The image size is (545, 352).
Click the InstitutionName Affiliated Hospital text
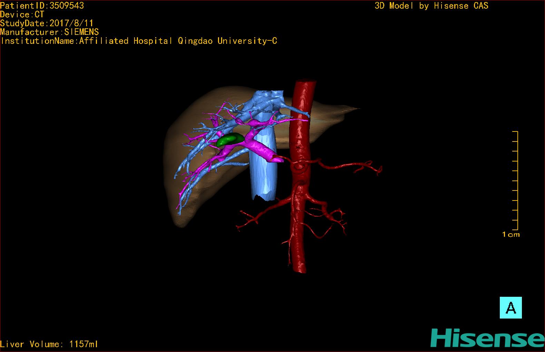tap(139, 41)
